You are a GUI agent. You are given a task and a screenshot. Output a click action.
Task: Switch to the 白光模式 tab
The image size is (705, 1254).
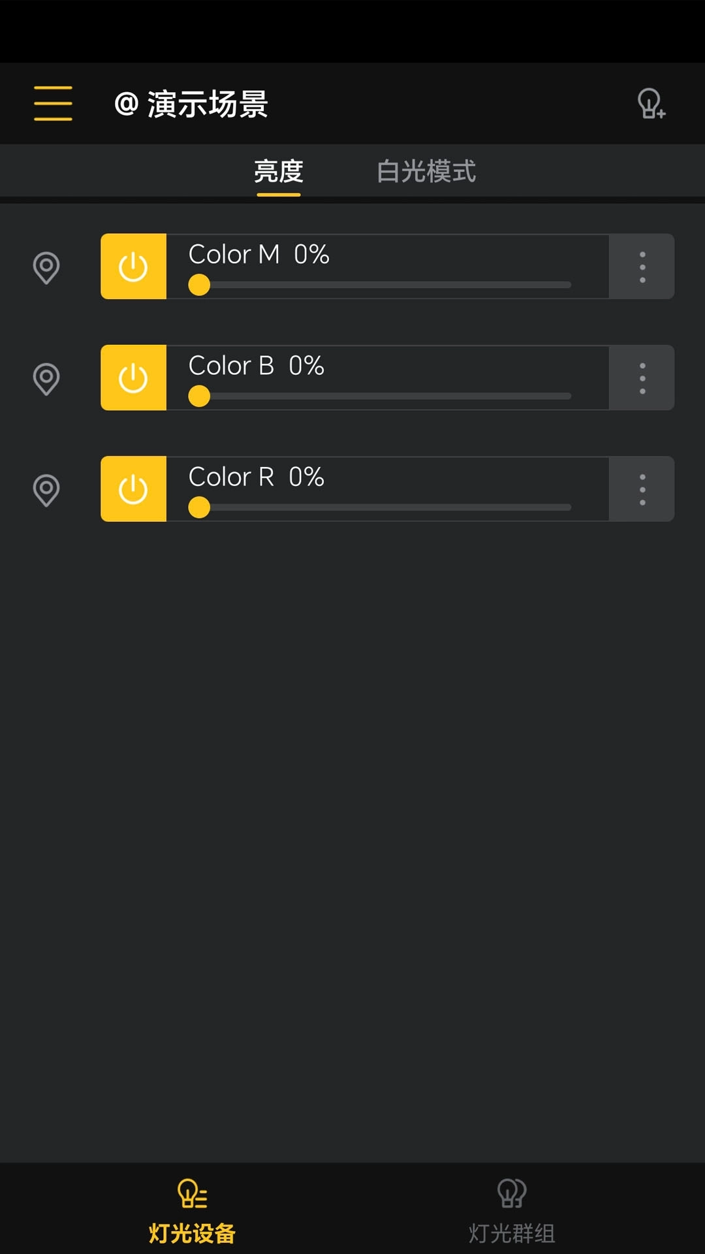[x=426, y=171]
